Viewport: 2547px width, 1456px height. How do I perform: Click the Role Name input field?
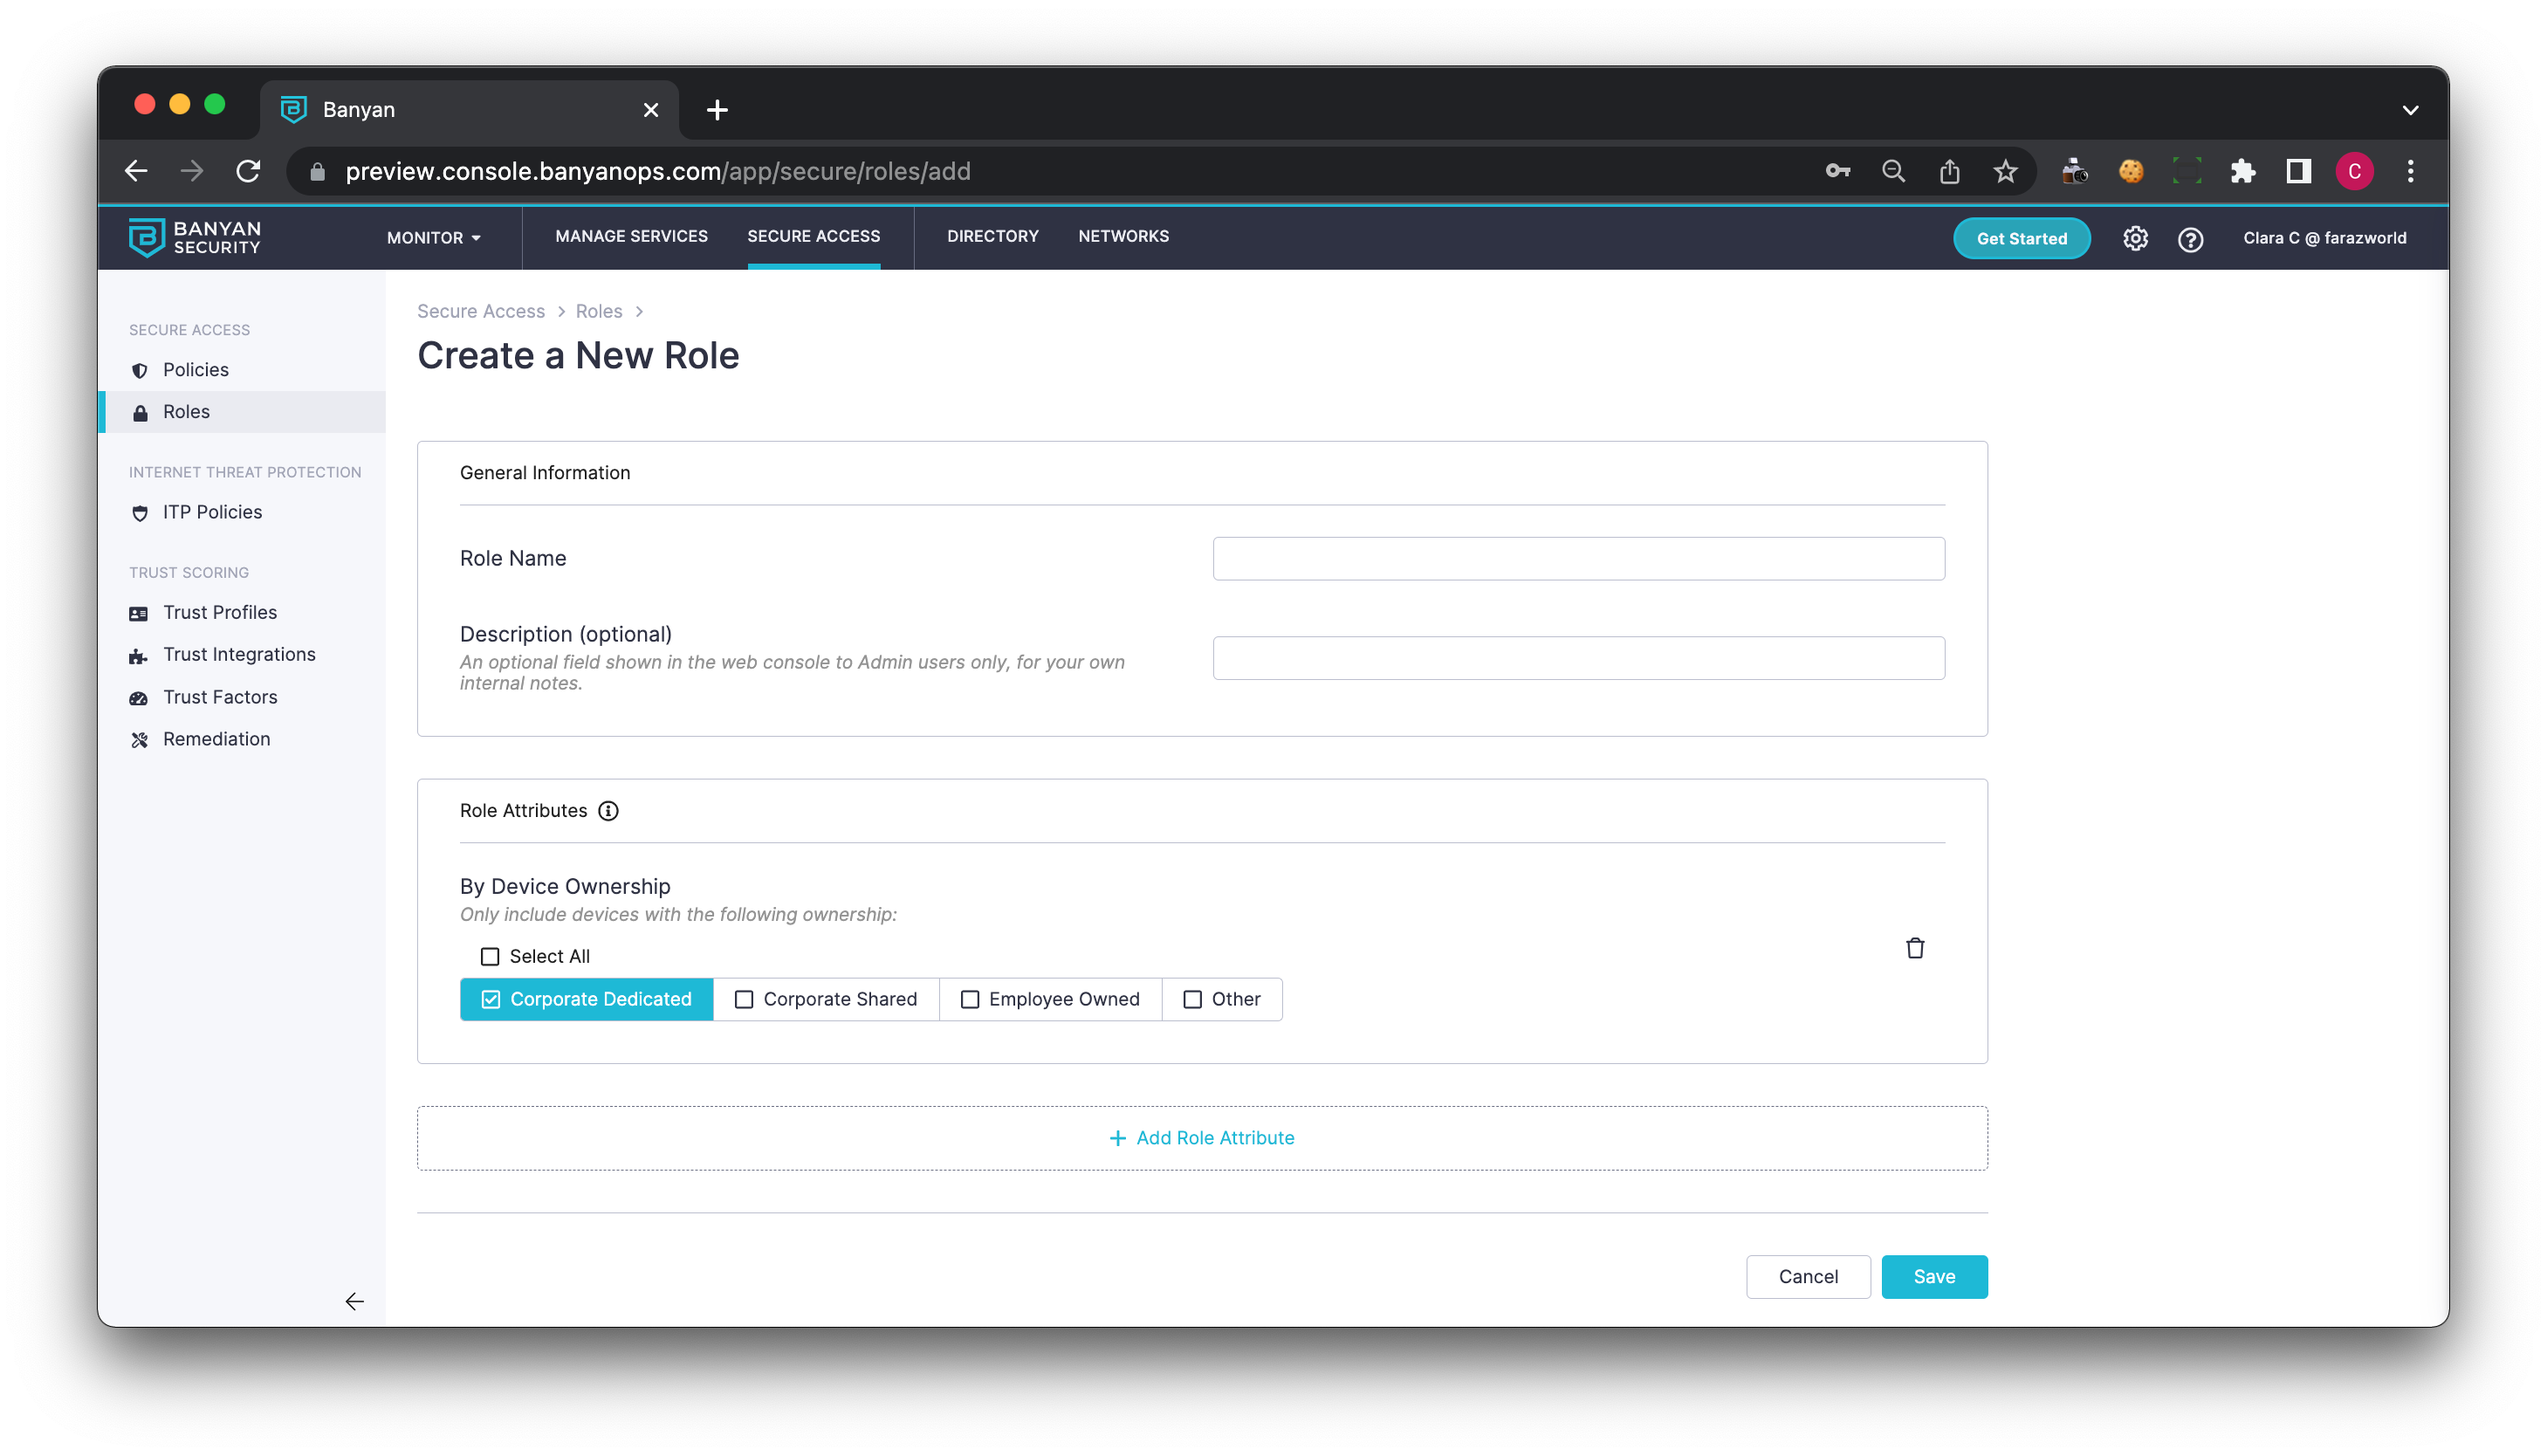[x=1578, y=559]
